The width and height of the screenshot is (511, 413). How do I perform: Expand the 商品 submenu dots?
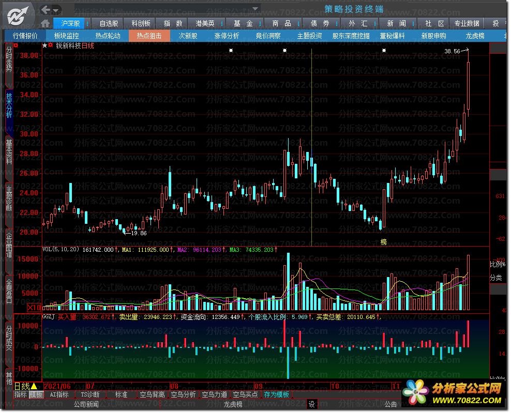tap(298, 24)
